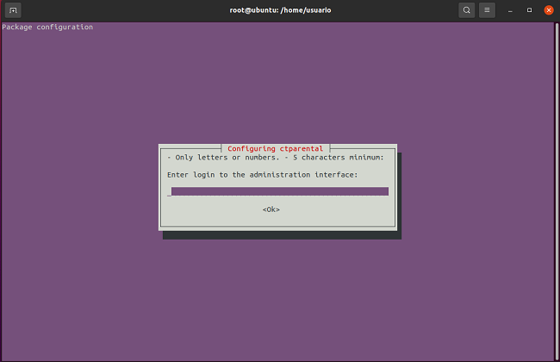Click the 'Configuring ctparental' dialog title
The width and height of the screenshot is (560, 362).
[x=274, y=148]
